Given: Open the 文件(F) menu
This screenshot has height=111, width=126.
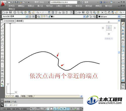Looking at the screenshot, I should coord(12,6).
